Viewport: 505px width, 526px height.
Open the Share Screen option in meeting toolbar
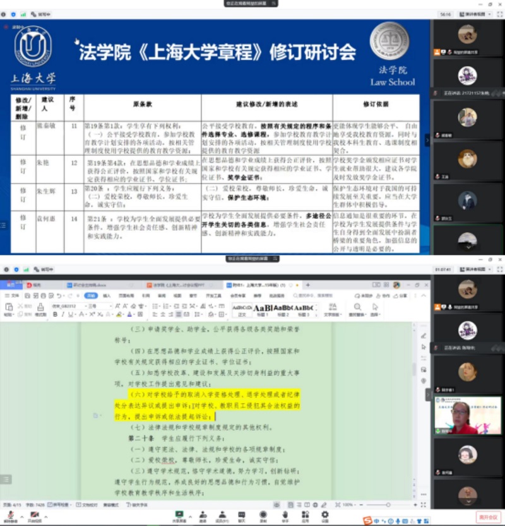pos(179,517)
